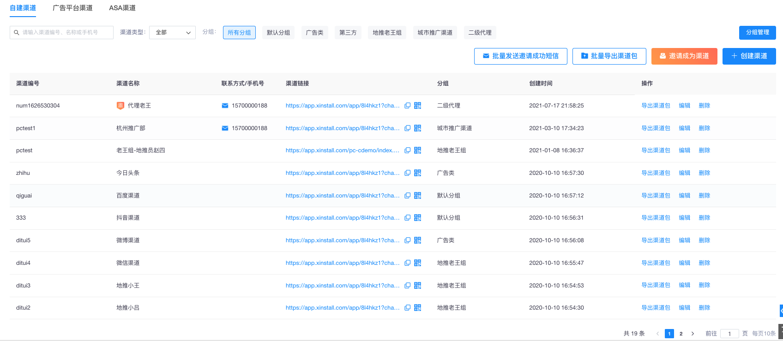Focus the channel search input field
This screenshot has width=783, height=341.
click(61, 32)
